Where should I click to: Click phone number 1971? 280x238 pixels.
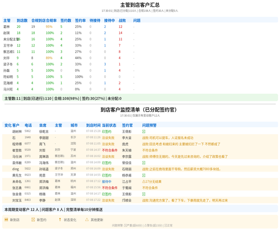27,156
